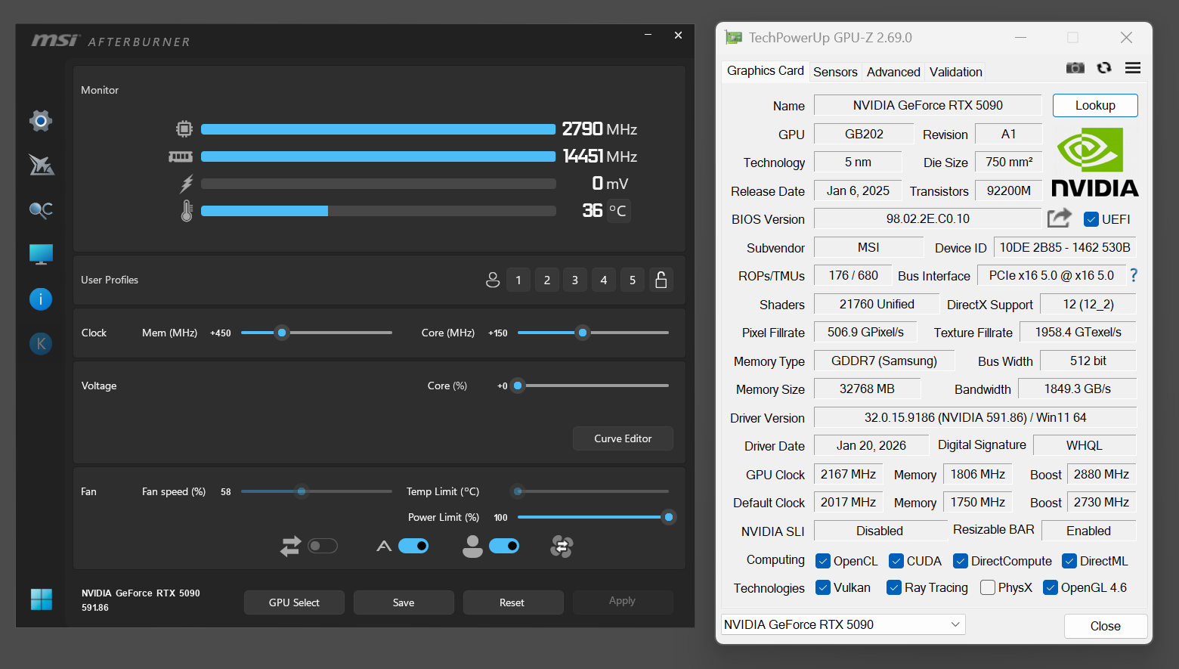
Task: Launch MSI Kombustor from the sidebar
Action: click(41, 165)
